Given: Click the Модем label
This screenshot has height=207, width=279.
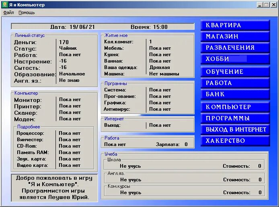Looking at the screenshot, I should (25, 119).
